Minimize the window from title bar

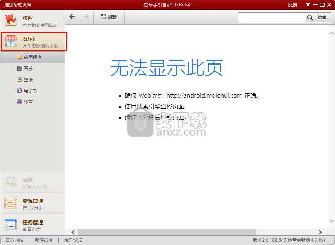pos(315,5)
